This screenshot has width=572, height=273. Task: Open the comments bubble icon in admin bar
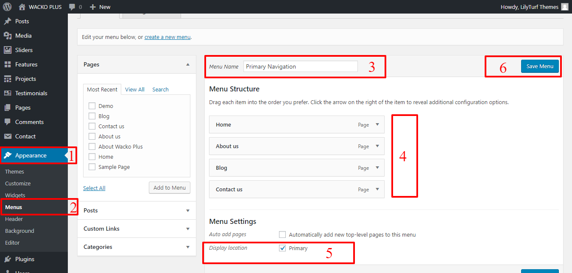pyautogui.click(x=73, y=7)
